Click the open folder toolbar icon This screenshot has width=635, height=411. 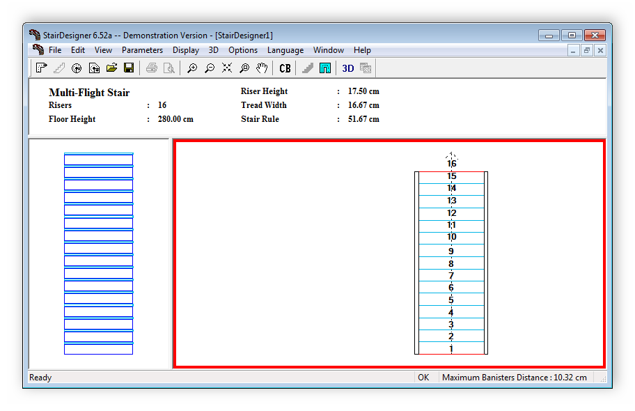[x=111, y=68]
